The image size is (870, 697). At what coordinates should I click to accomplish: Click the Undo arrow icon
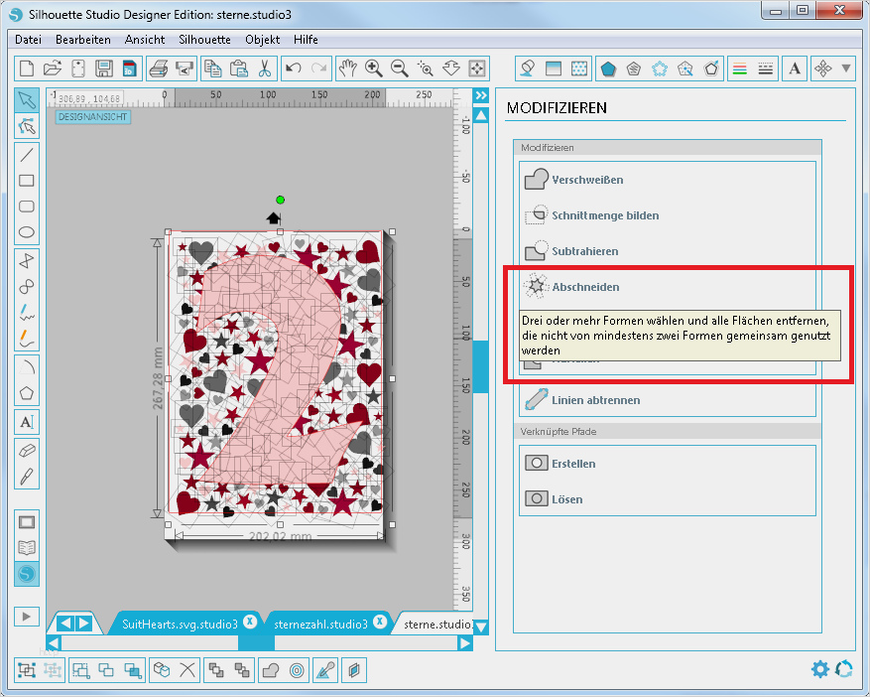(293, 69)
